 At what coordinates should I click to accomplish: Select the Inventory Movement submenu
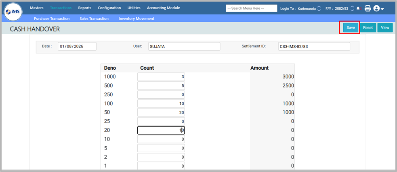[136, 19]
